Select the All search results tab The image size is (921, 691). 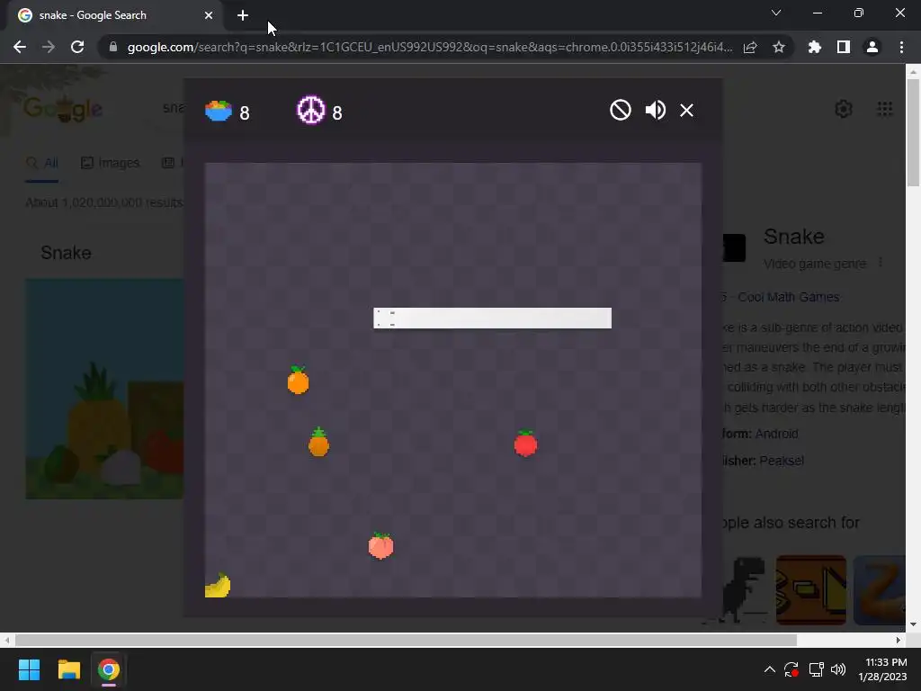pyautogui.click(x=42, y=163)
